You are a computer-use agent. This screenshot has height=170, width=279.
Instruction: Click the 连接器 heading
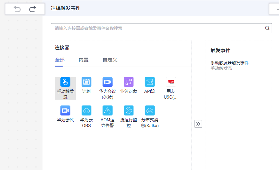62,47
